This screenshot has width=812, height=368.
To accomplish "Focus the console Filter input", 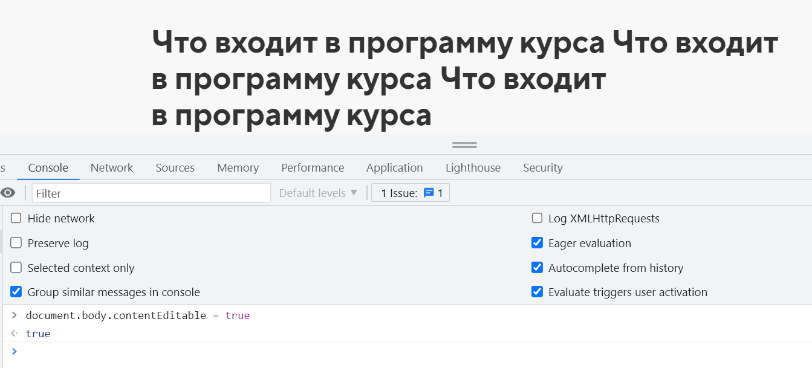I will (151, 193).
